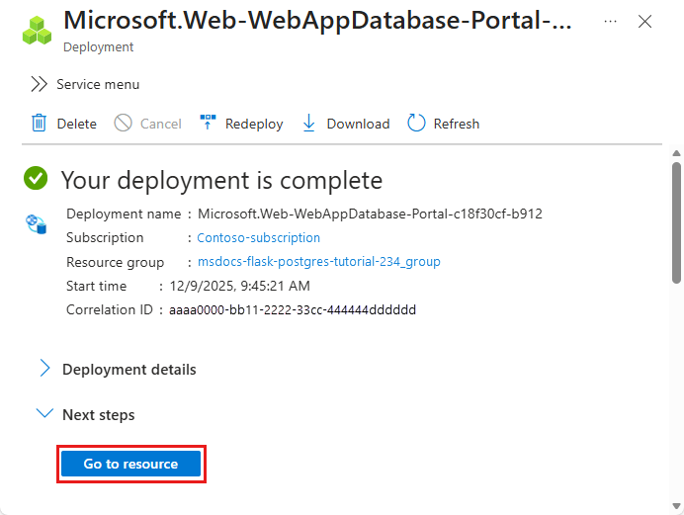
Task: Open the ellipsis more options menu
Action: tap(611, 22)
